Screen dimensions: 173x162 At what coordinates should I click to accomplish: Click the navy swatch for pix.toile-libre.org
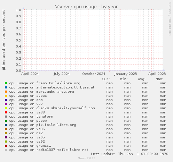click(x=6, y=125)
